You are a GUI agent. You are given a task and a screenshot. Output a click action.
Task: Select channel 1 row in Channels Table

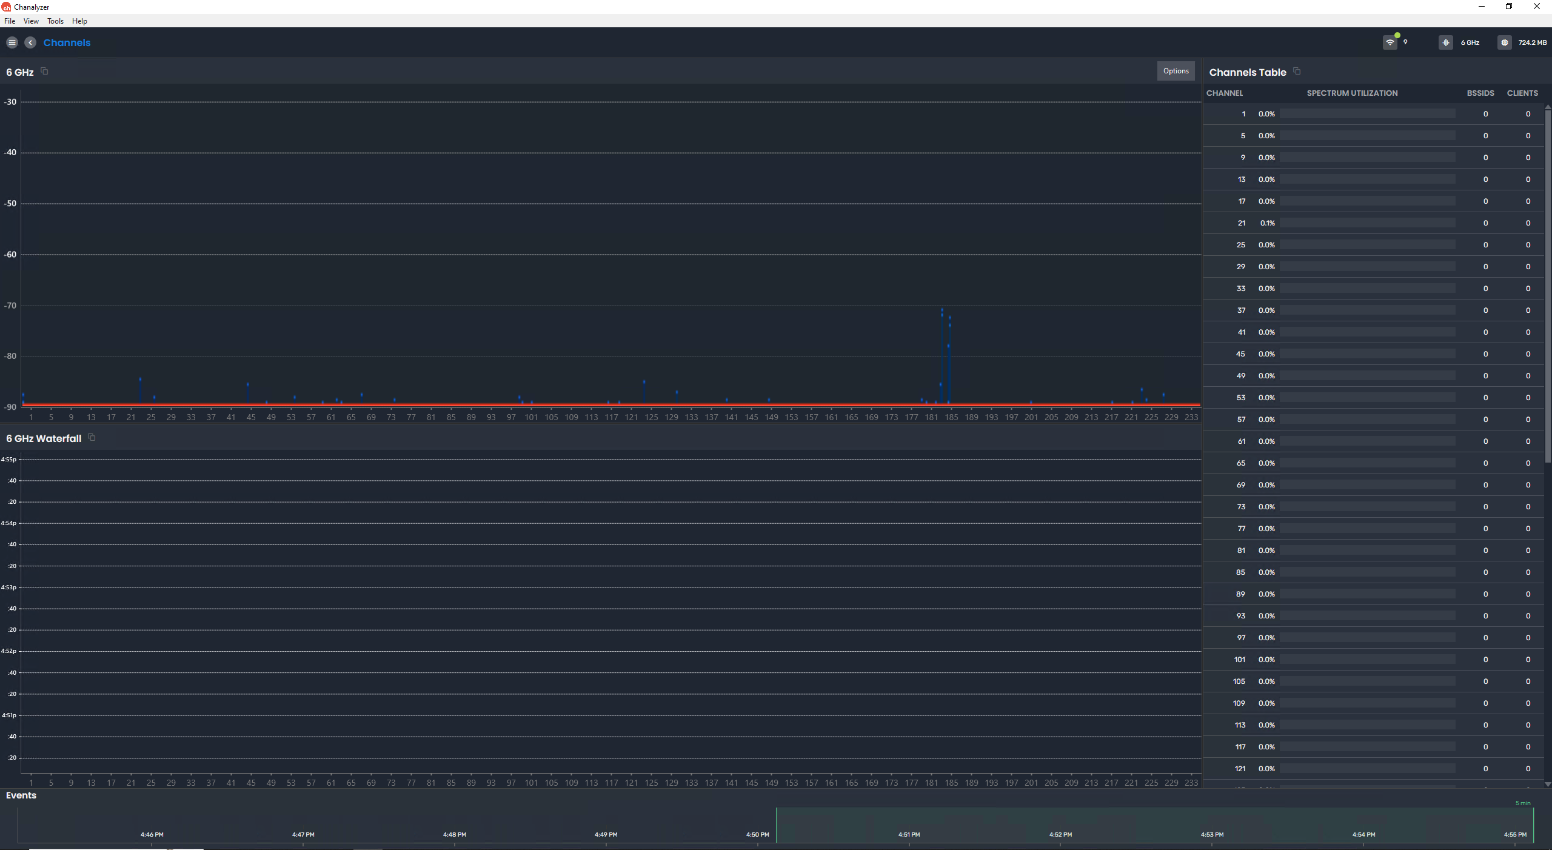[x=1373, y=114]
